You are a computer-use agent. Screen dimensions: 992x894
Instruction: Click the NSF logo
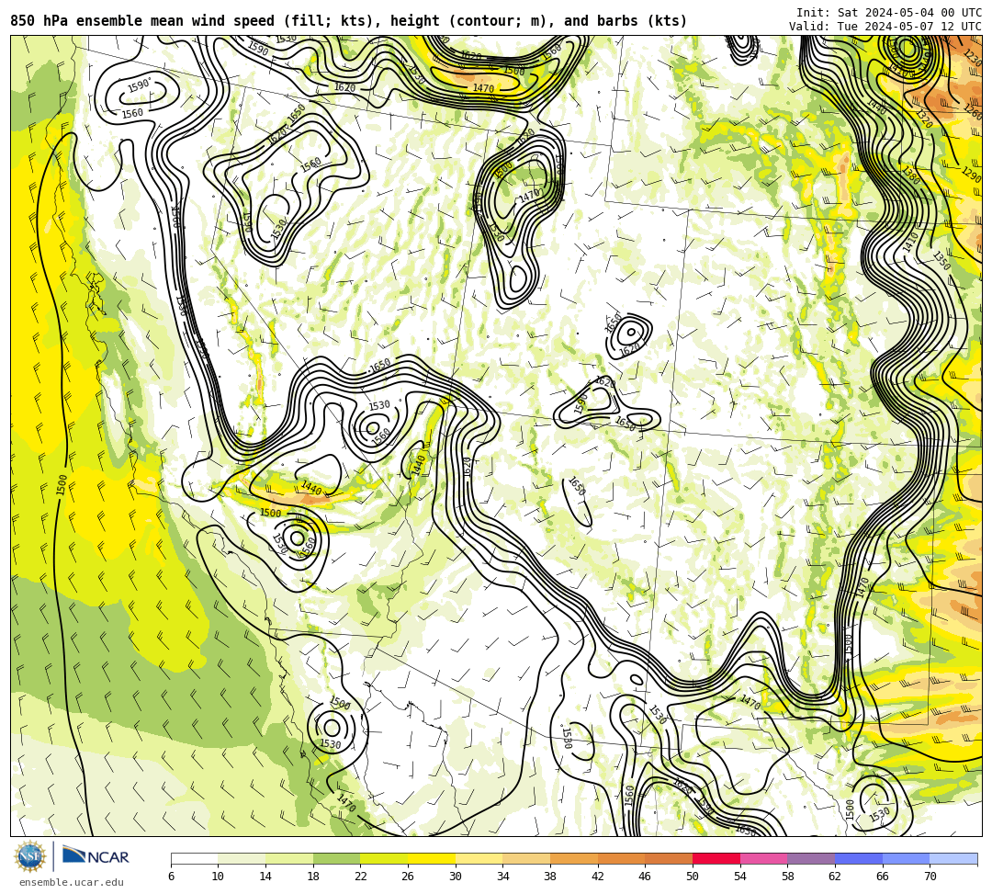pos(29,856)
